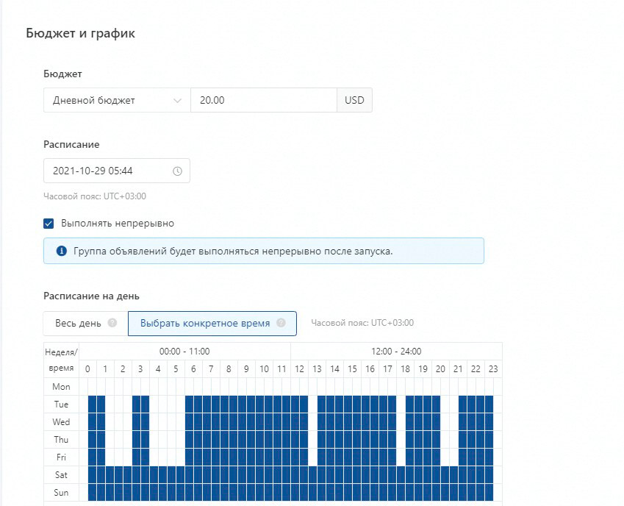624x506 pixels.
Task: Select the 'Выбрать конкретное время' tab
Action: [x=205, y=323]
